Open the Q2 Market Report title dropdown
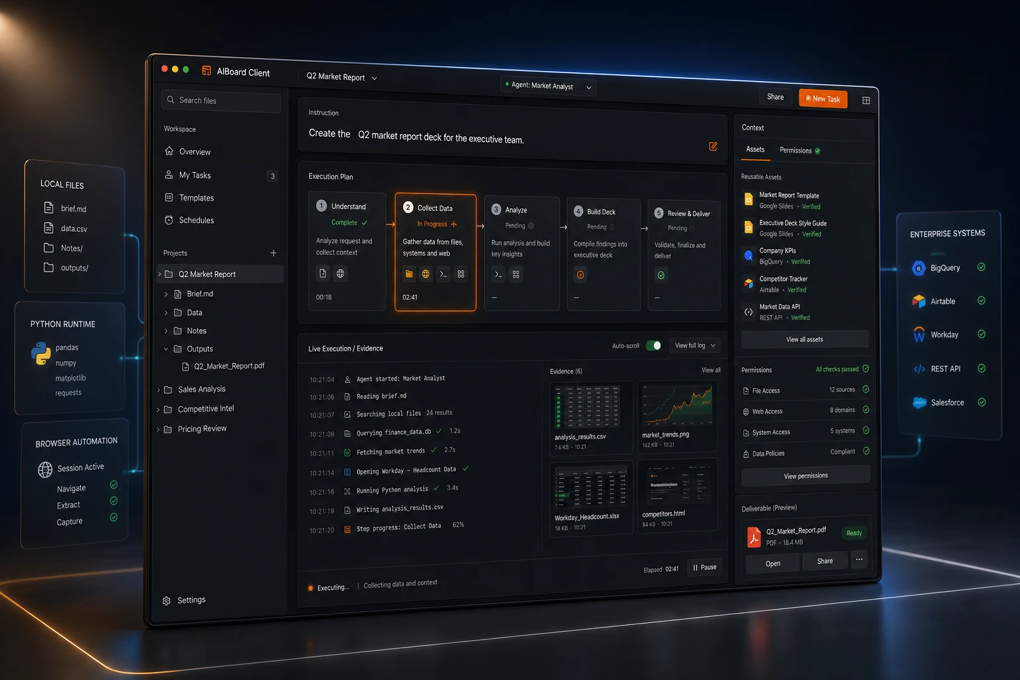The image size is (1020, 680). point(375,78)
